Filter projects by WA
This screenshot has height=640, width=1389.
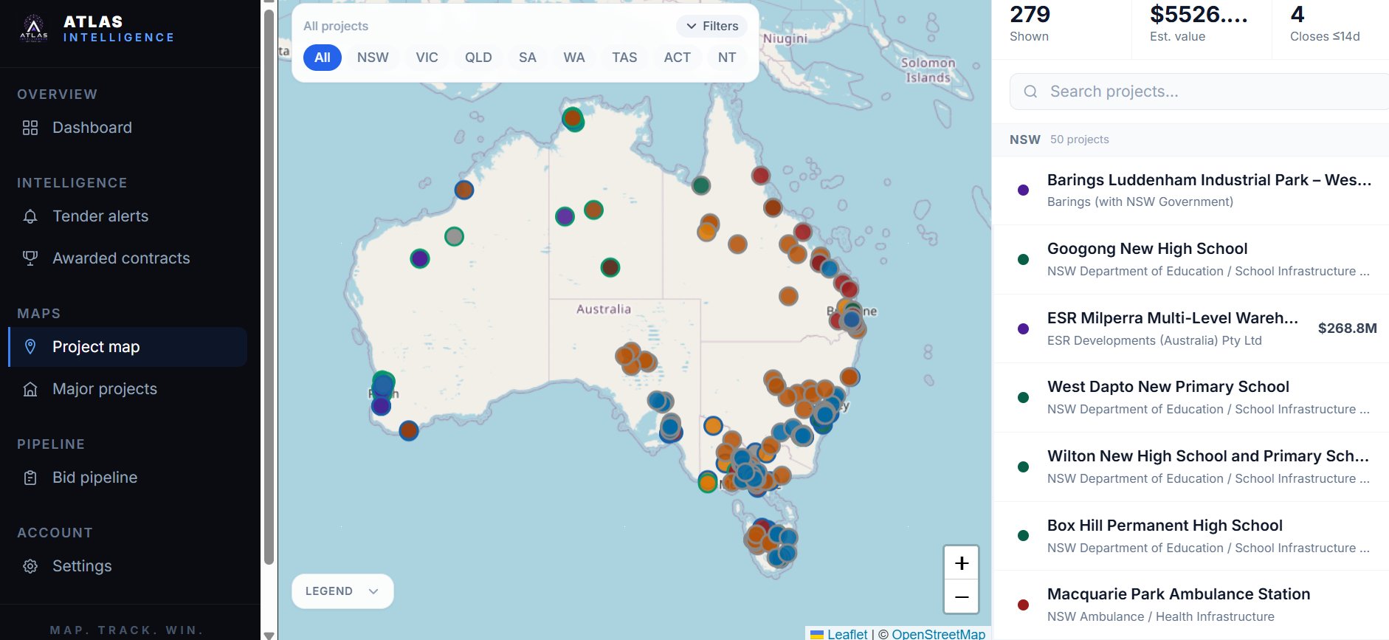click(574, 58)
